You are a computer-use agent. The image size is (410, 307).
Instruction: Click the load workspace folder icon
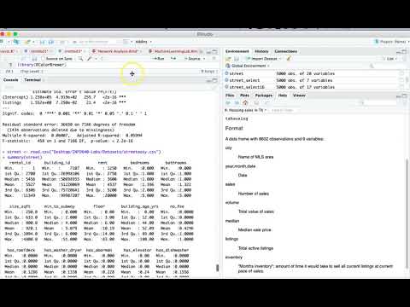point(228,59)
